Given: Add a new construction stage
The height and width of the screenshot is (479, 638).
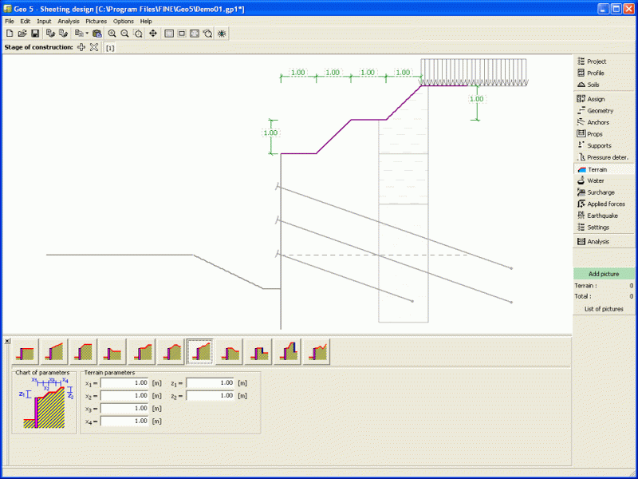Looking at the screenshot, I should click(x=81, y=48).
